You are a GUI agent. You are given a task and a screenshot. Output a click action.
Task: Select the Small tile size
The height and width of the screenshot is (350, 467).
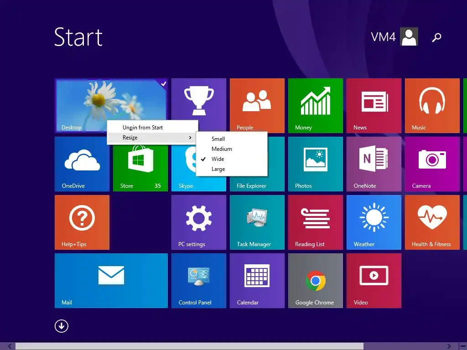(231, 139)
